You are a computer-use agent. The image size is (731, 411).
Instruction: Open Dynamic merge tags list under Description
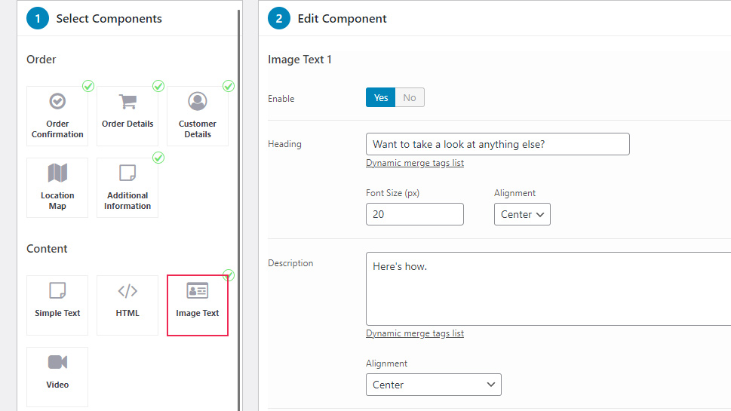[415, 333]
